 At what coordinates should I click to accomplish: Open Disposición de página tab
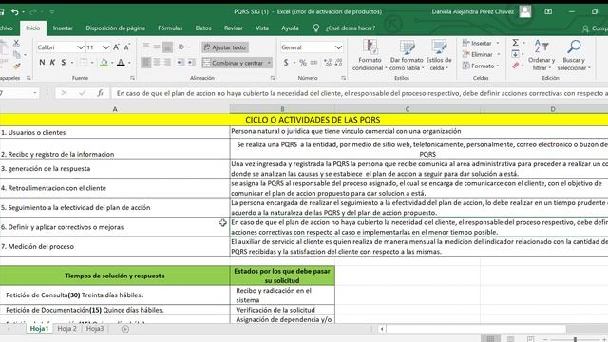(116, 28)
